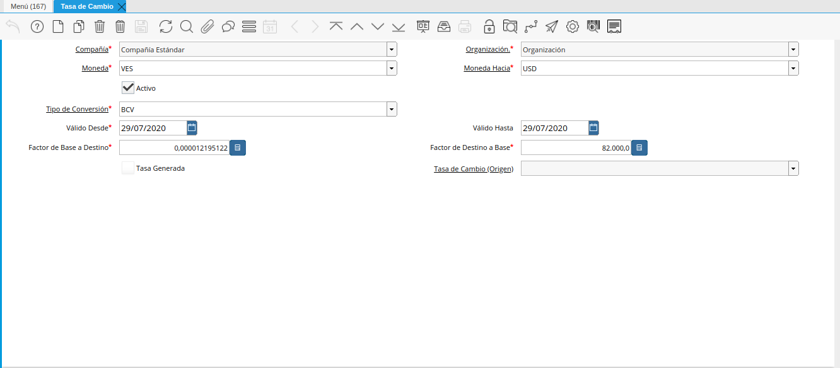Click the Moneda Hacia field showing USD
This screenshot has height=368, width=840.
(x=655, y=68)
